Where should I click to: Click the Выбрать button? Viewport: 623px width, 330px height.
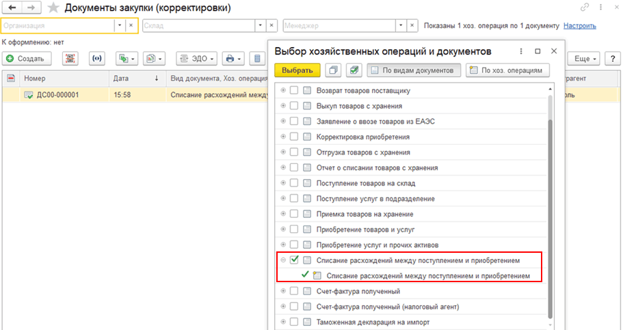tap(297, 70)
